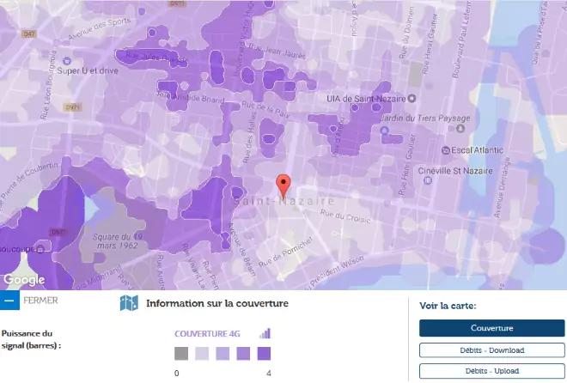Viewport: 567px width, 383px height.
Task: Click the Rue Aristide Briand label
Action: point(191,97)
